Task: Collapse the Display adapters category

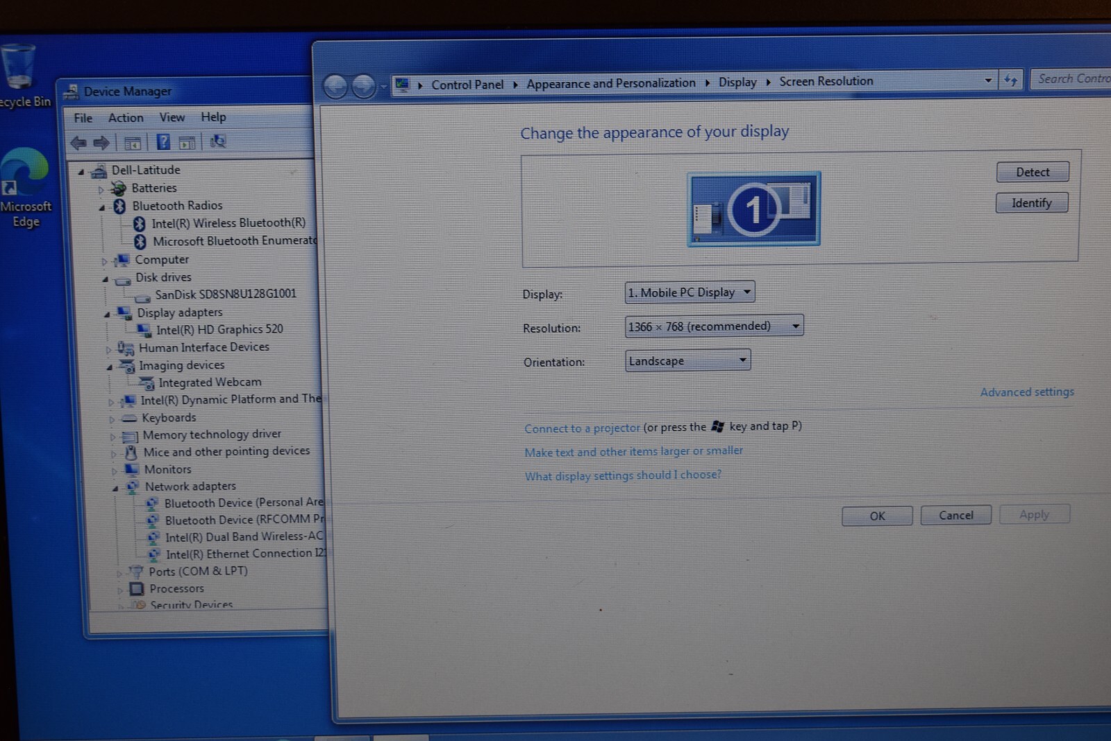Action: coord(107,315)
